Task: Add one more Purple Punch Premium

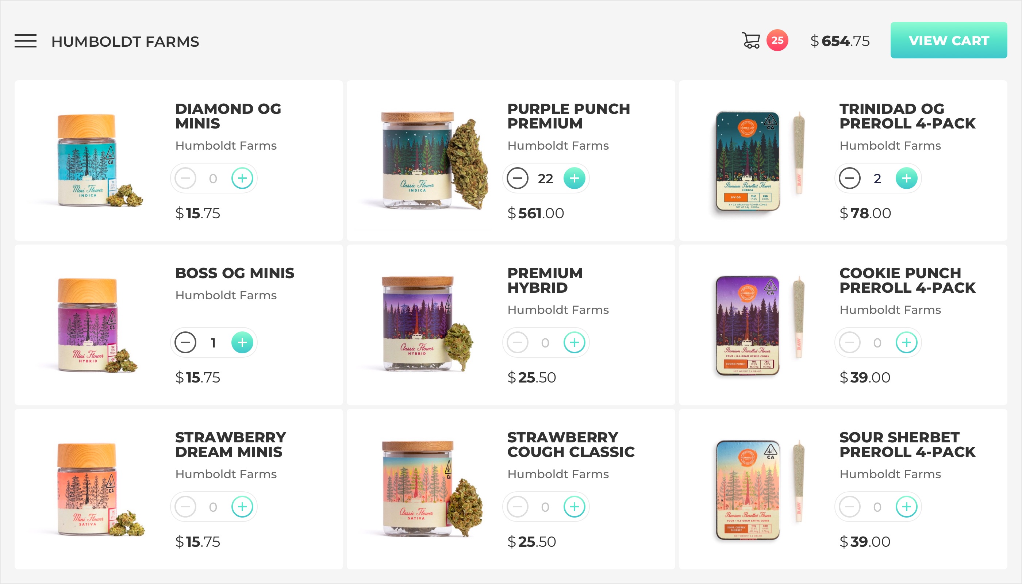Action: click(x=574, y=178)
